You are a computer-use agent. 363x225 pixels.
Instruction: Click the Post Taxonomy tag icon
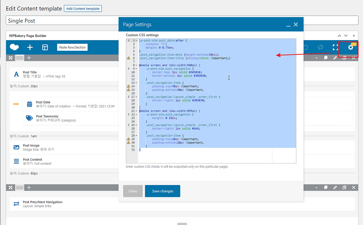pos(29,118)
